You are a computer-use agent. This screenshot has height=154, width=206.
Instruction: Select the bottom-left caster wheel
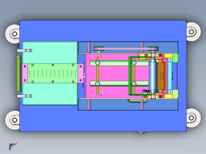(x=12, y=120)
